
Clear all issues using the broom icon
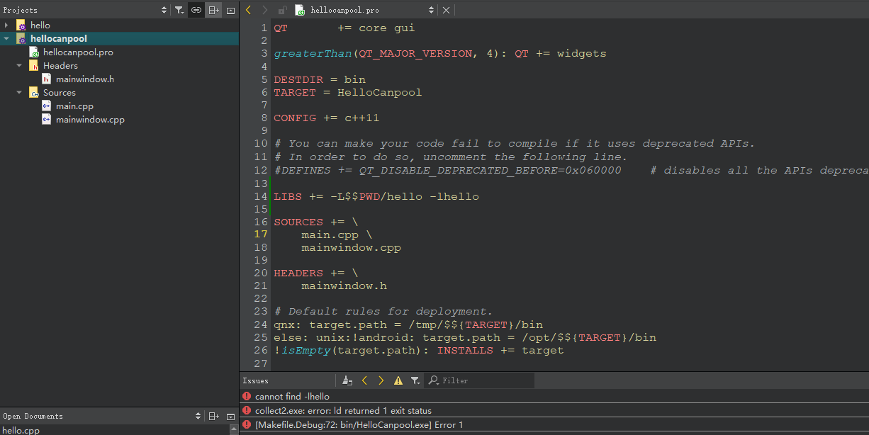pyautogui.click(x=347, y=380)
